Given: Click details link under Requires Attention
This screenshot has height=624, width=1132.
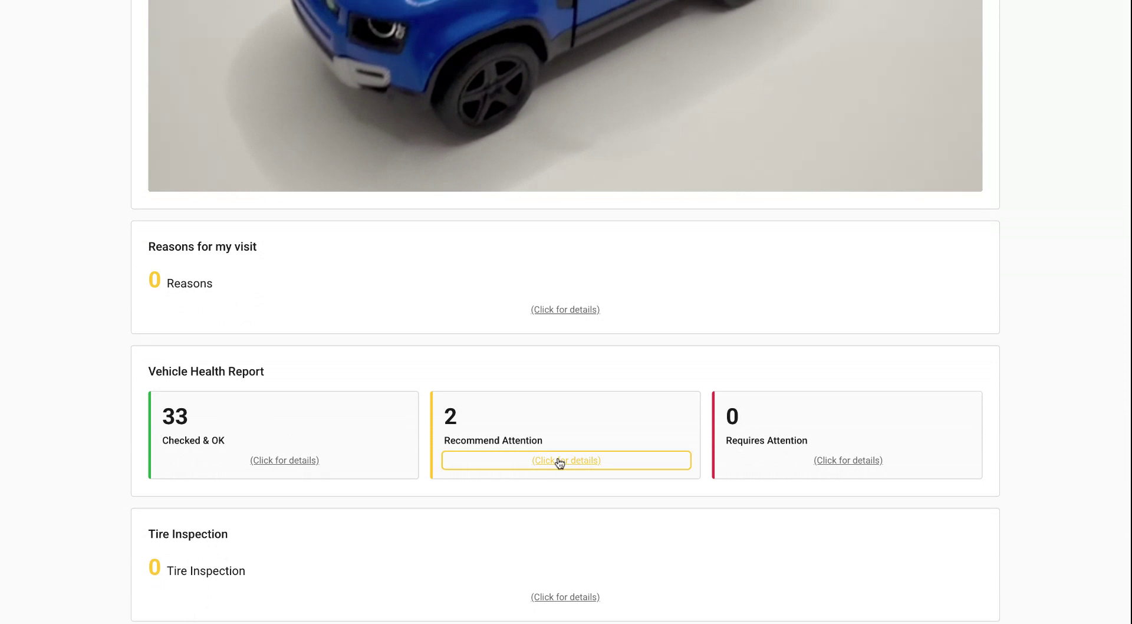Looking at the screenshot, I should click(847, 460).
